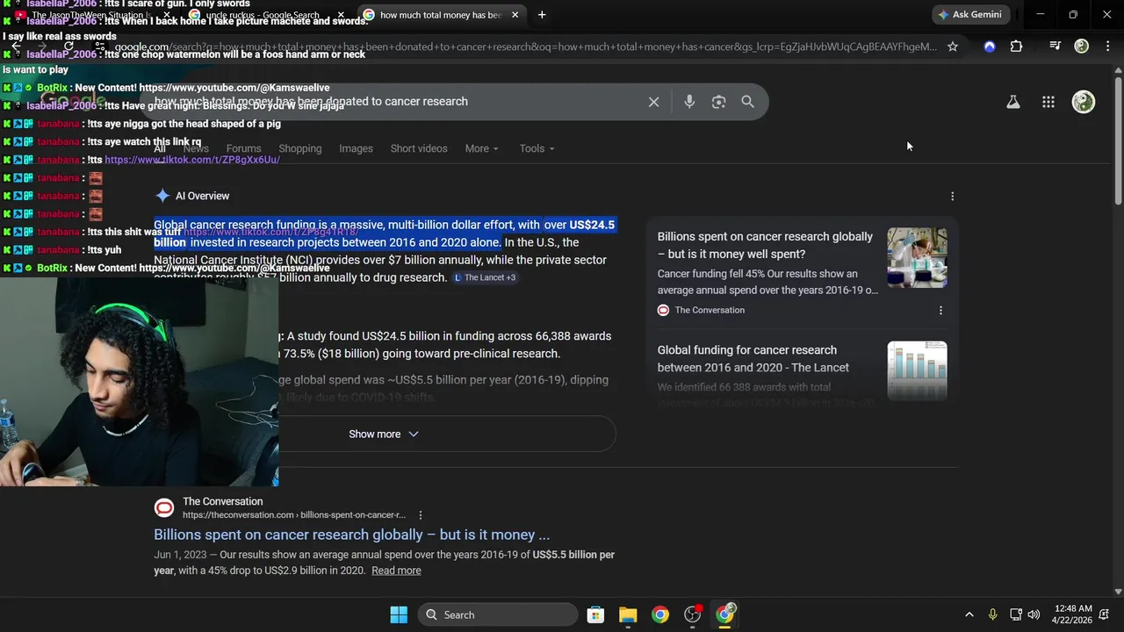Clear the search box with the X icon
The image size is (1124, 632).
point(653,102)
